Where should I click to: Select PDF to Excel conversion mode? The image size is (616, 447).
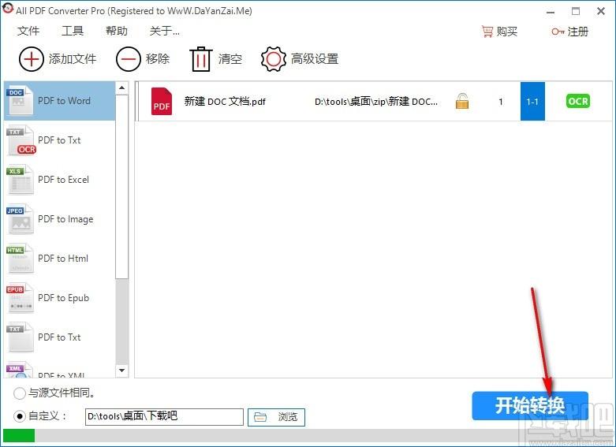tap(60, 180)
